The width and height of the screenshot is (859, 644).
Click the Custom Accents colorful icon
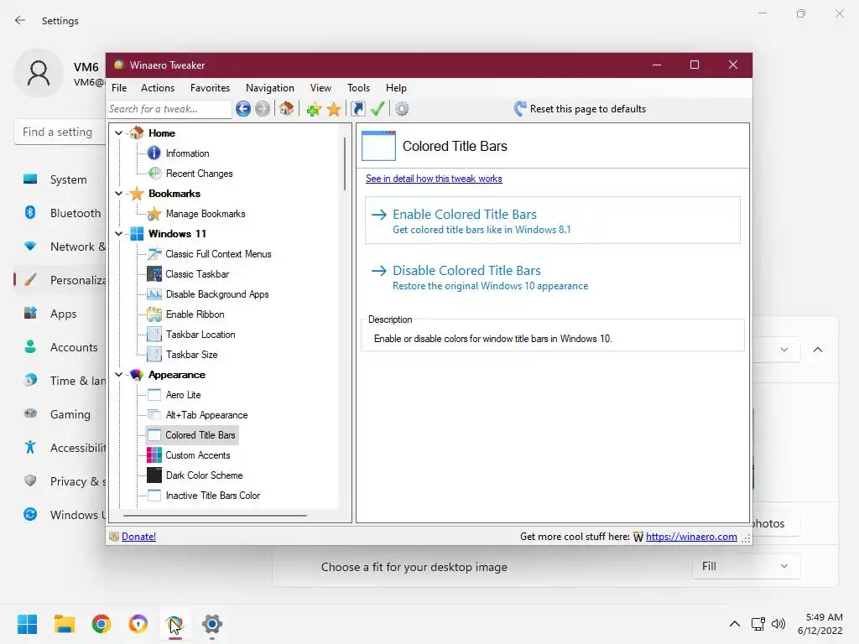[154, 455]
